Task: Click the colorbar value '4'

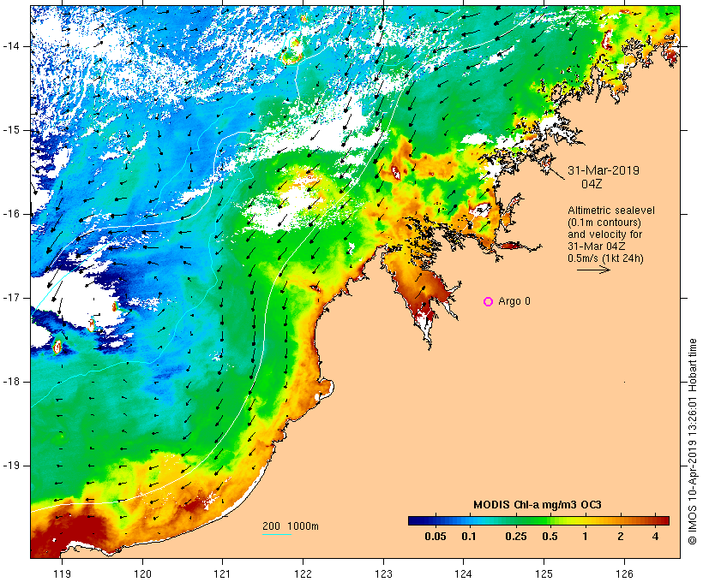Action: click(655, 537)
